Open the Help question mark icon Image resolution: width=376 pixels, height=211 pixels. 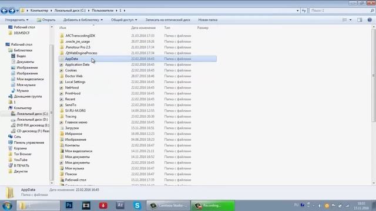370,20
